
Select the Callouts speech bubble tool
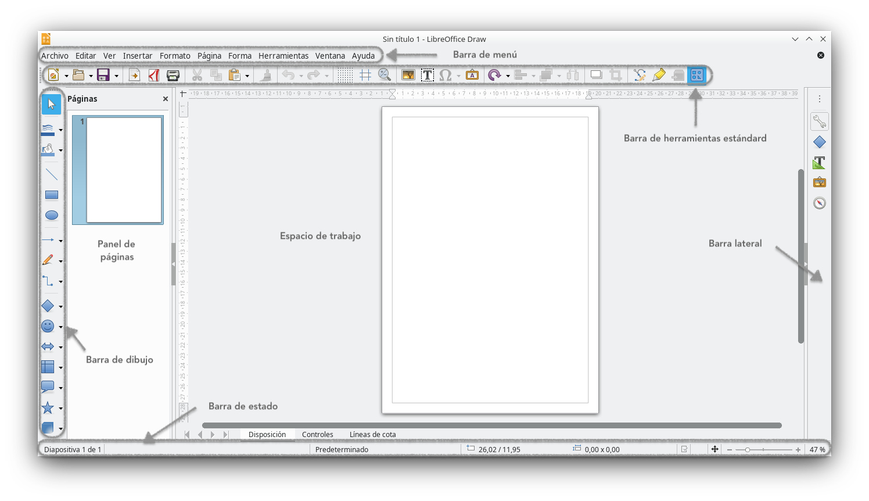[x=48, y=387]
